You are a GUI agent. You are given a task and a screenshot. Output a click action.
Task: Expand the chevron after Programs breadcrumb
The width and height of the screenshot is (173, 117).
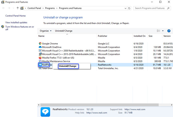57,8
